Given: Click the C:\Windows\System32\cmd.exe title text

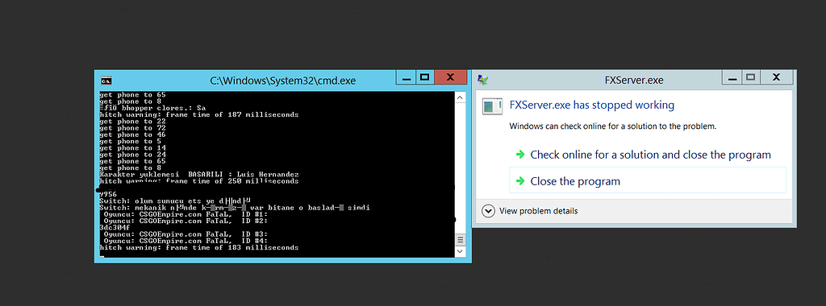Looking at the screenshot, I should point(283,81).
